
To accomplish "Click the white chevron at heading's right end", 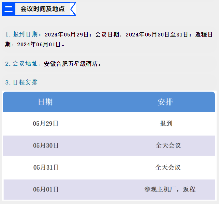I will coord(73,9).
